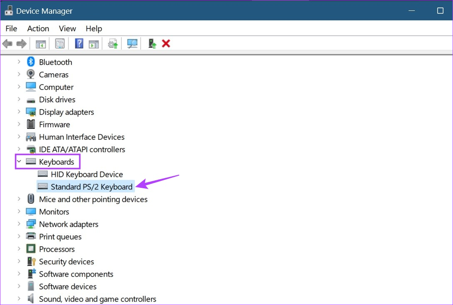Image resolution: width=453 pixels, height=305 pixels.
Task: Go forward with the right arrow toolbar icon
Action: point(22,44)
